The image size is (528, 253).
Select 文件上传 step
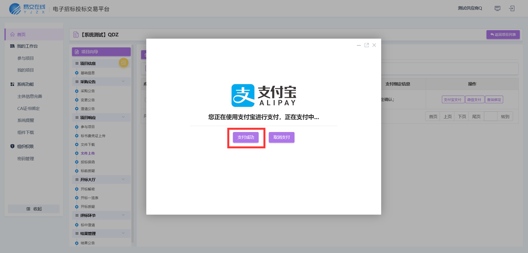tap(88, 153)
